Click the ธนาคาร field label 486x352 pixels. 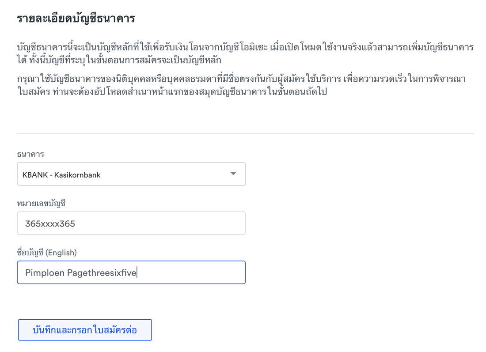30,154
